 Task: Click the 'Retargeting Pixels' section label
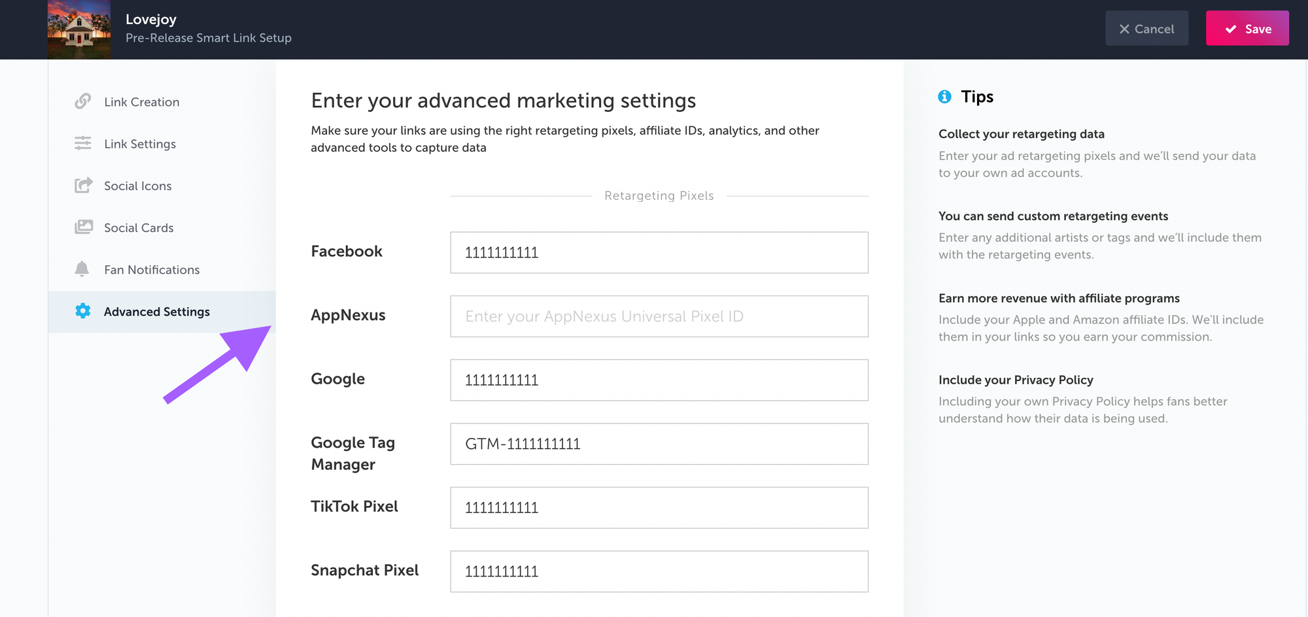tap(659, 195)
